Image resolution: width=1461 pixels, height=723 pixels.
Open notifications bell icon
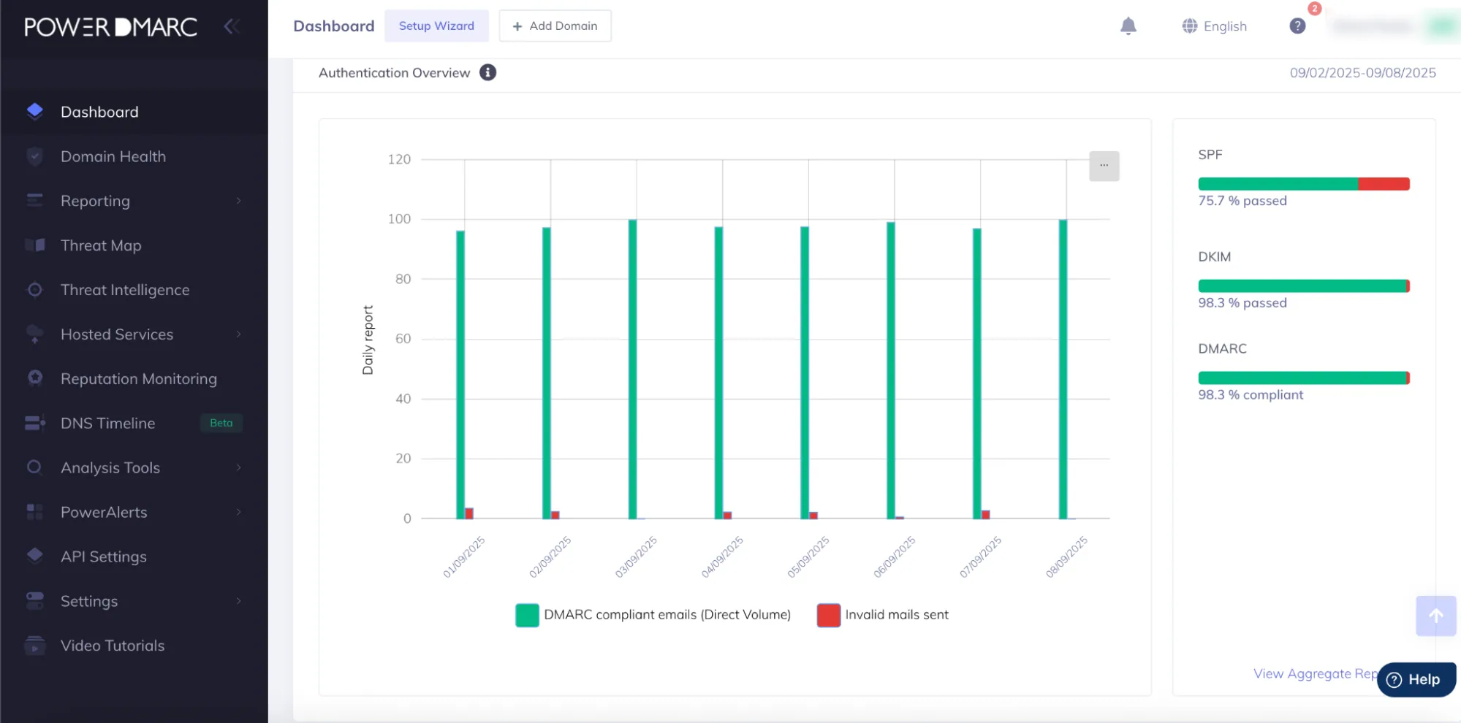[1128, 26]
